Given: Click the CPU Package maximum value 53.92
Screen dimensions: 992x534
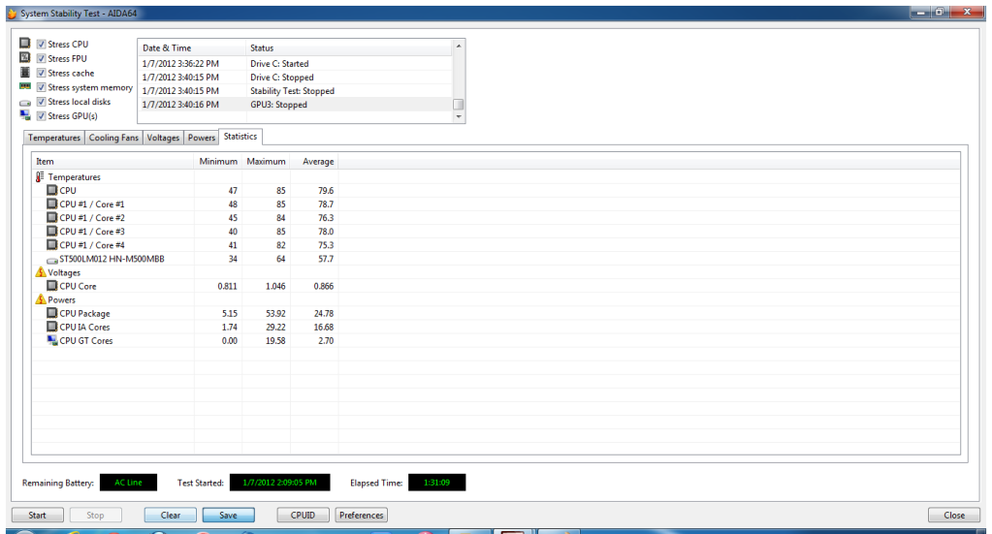Looking at the screenshot, I should pyautogui.click(x=275, y=313).
